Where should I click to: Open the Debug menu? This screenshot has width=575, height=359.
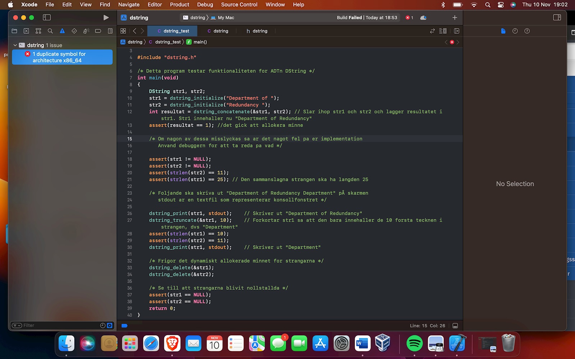pos(205,5)
